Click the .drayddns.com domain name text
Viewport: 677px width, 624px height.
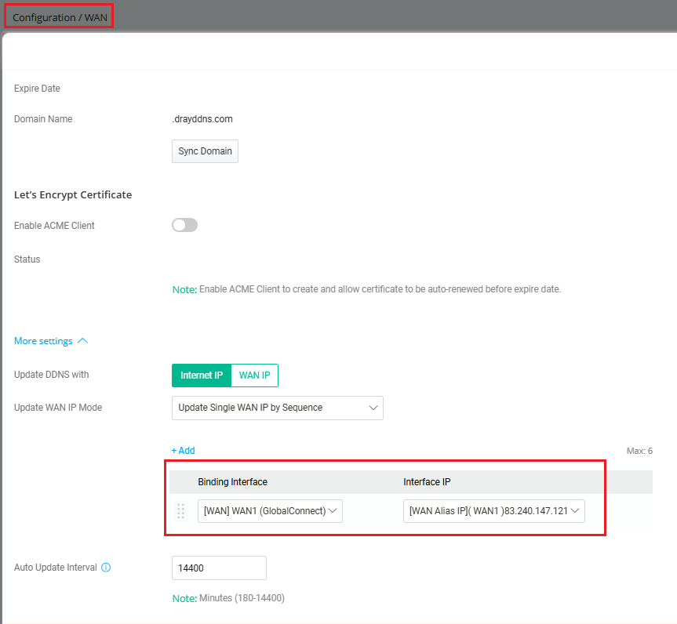coord(202,119)
